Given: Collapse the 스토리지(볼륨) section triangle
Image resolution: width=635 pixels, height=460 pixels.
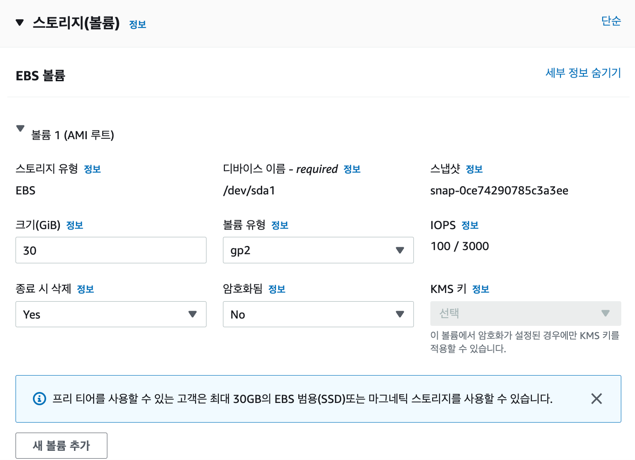Looking at the screenshot, I should tap(20, 22).
